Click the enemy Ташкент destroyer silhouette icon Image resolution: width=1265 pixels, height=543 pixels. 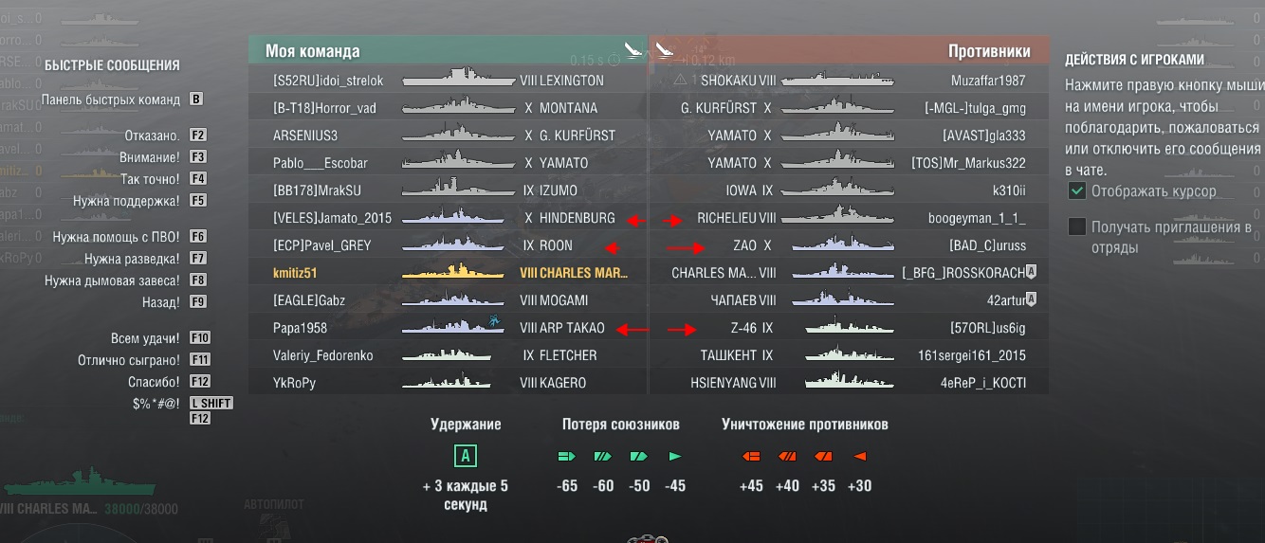tap(850, 354)
